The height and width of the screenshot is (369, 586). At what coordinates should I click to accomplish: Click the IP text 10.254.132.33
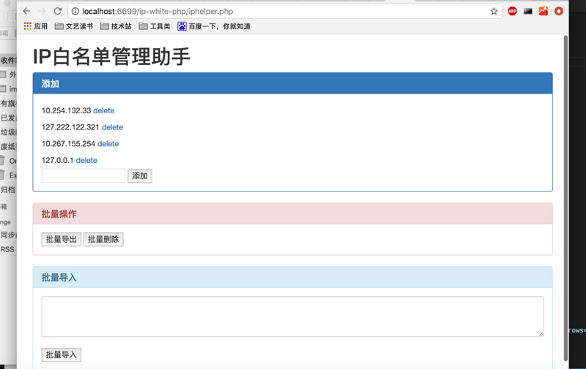pyautogui.click(x=66, y=111)
